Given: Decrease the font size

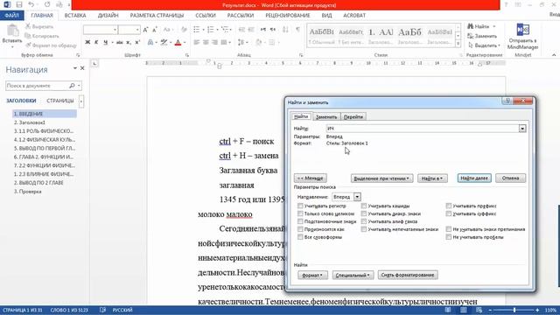Looking at the screenshot, I should [154, 30].
